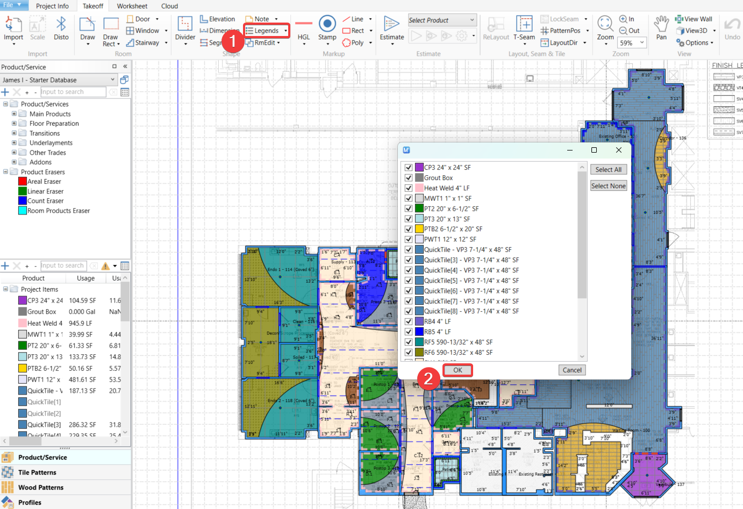Click the product search input field

coord(73,92)
